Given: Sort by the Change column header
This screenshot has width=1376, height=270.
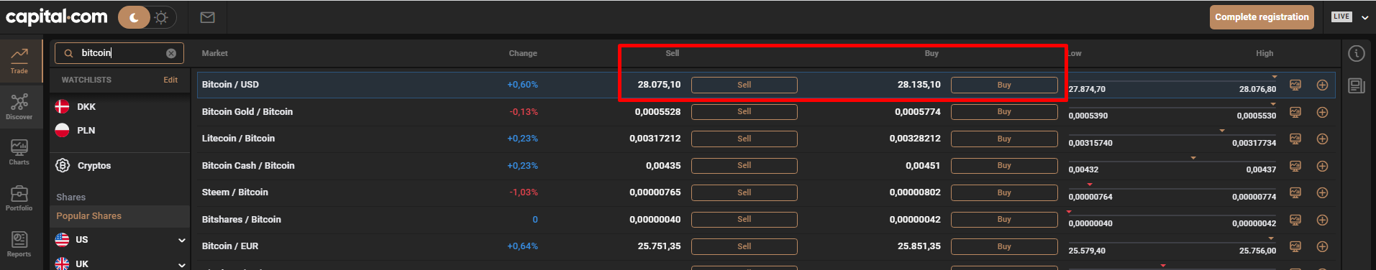Looking at the screenshot, I should point(523,53).
